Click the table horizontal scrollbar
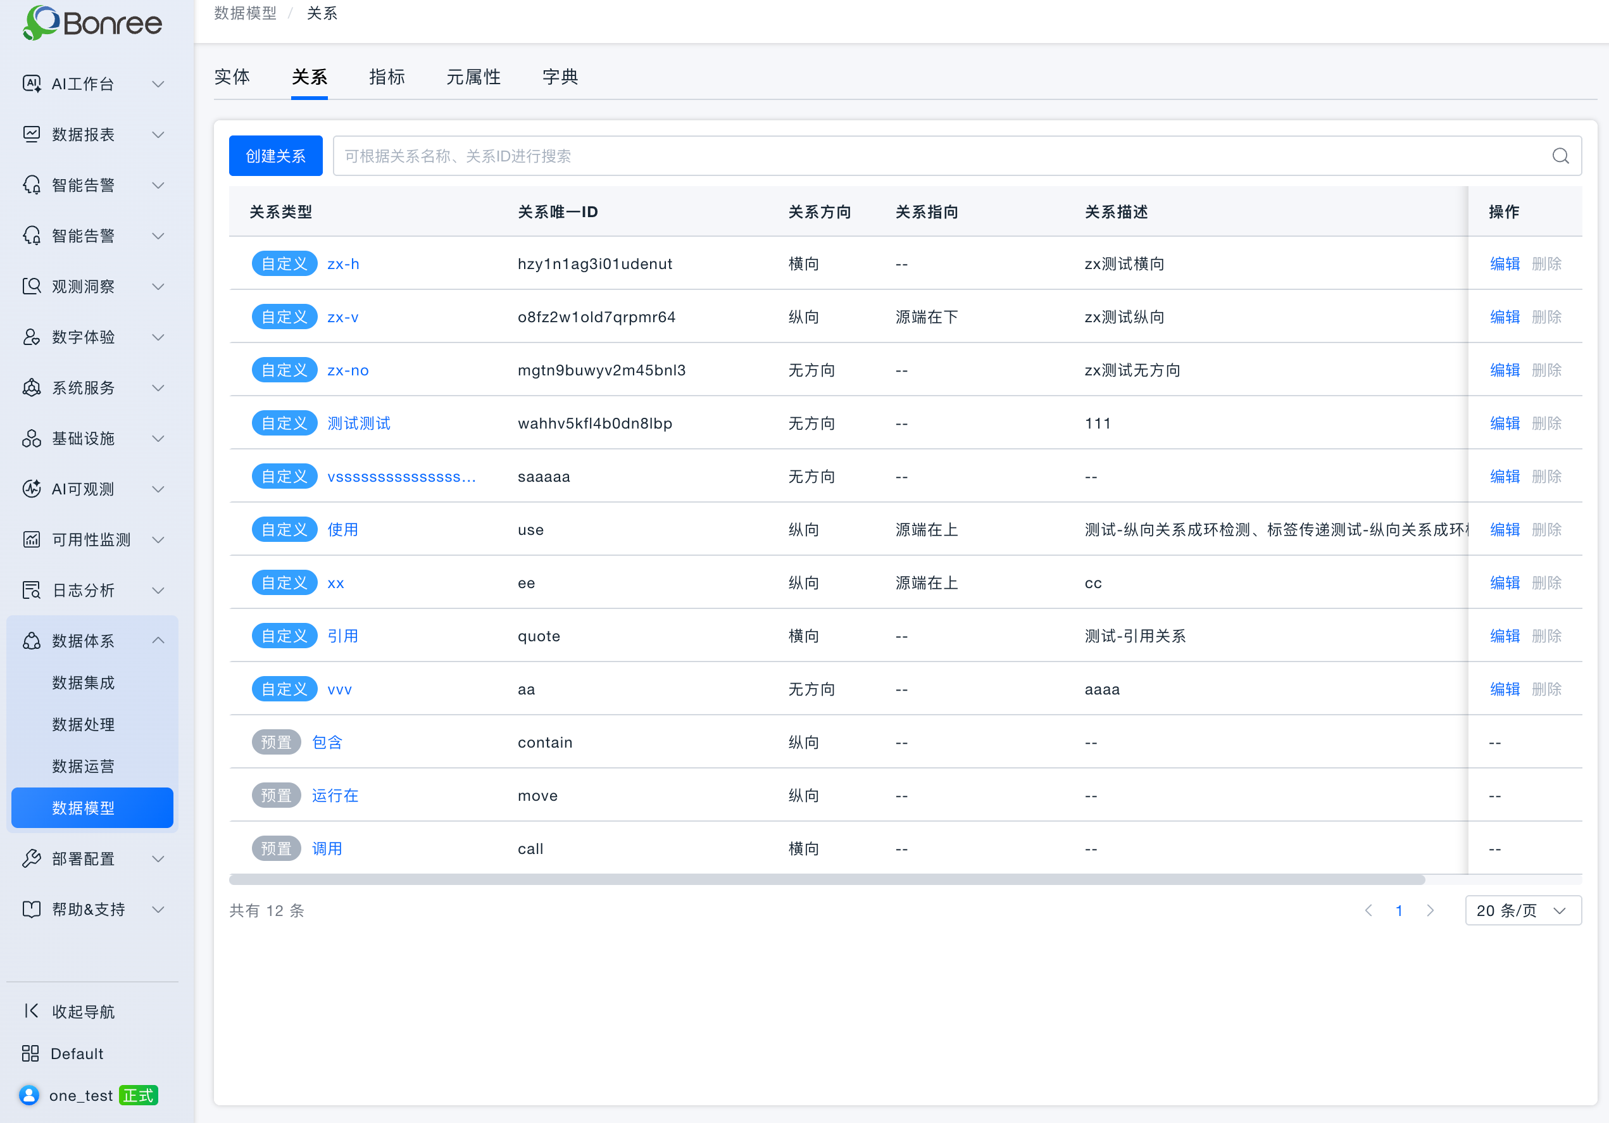Viewport: 1609px width, 1123px height. tap(827, 880)
